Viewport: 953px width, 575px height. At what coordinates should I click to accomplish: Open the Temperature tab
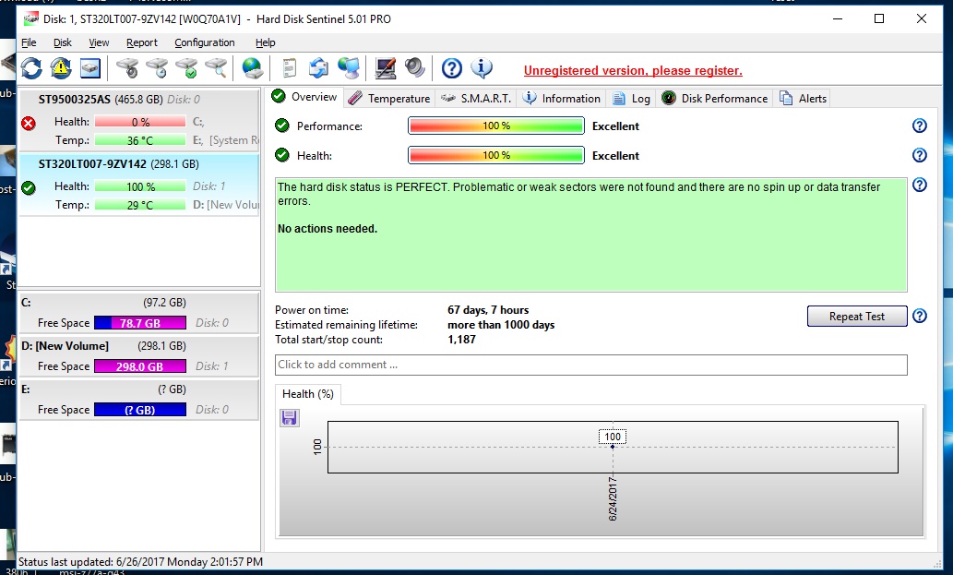coord(389,99)
